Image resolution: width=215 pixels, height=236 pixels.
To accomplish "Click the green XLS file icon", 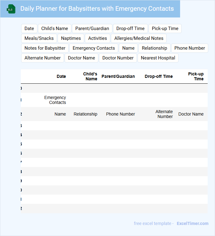I will (x=11, y=9).
